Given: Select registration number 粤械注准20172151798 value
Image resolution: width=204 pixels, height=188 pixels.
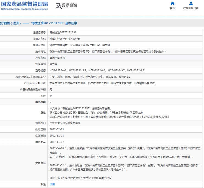Looking at the screenshot, I should [x=63, y=32].
